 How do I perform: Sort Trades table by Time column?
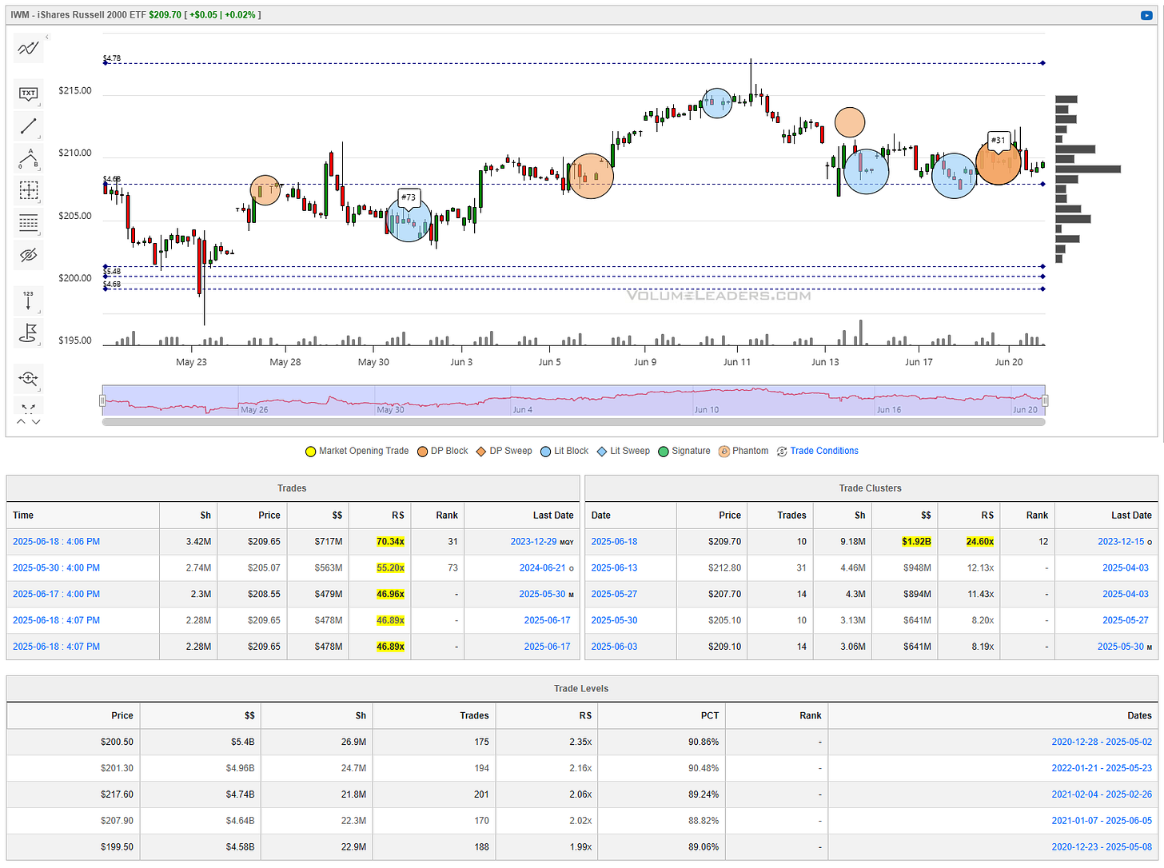23,516
